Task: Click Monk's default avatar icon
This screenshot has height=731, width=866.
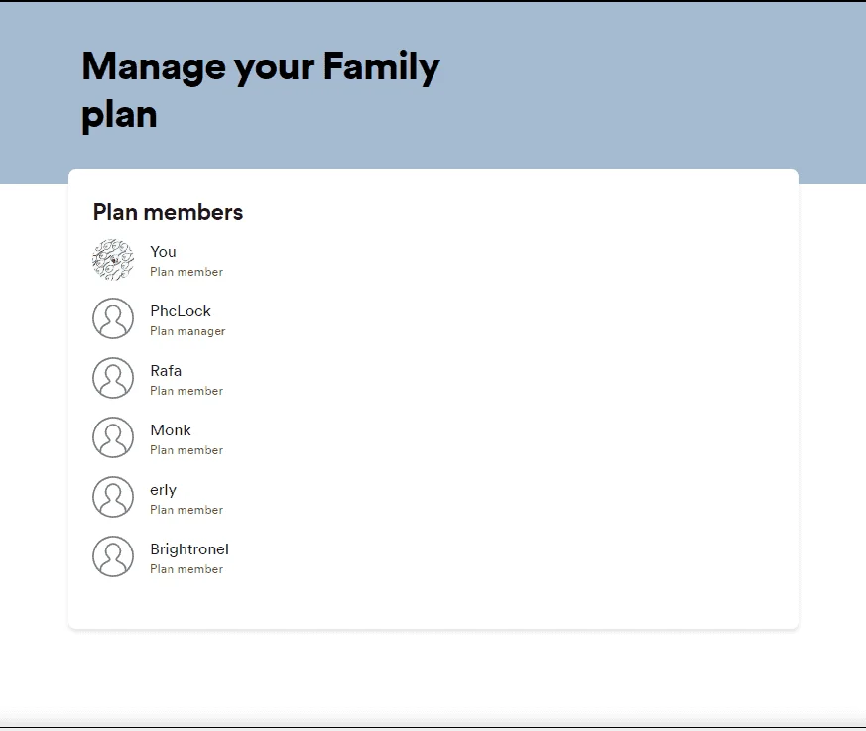Action: pos(113,437)
